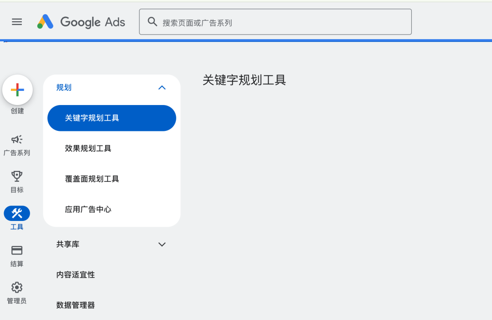Click the 目标 label text
Viewport: 492px width, 320px height.
click(17, 190)
